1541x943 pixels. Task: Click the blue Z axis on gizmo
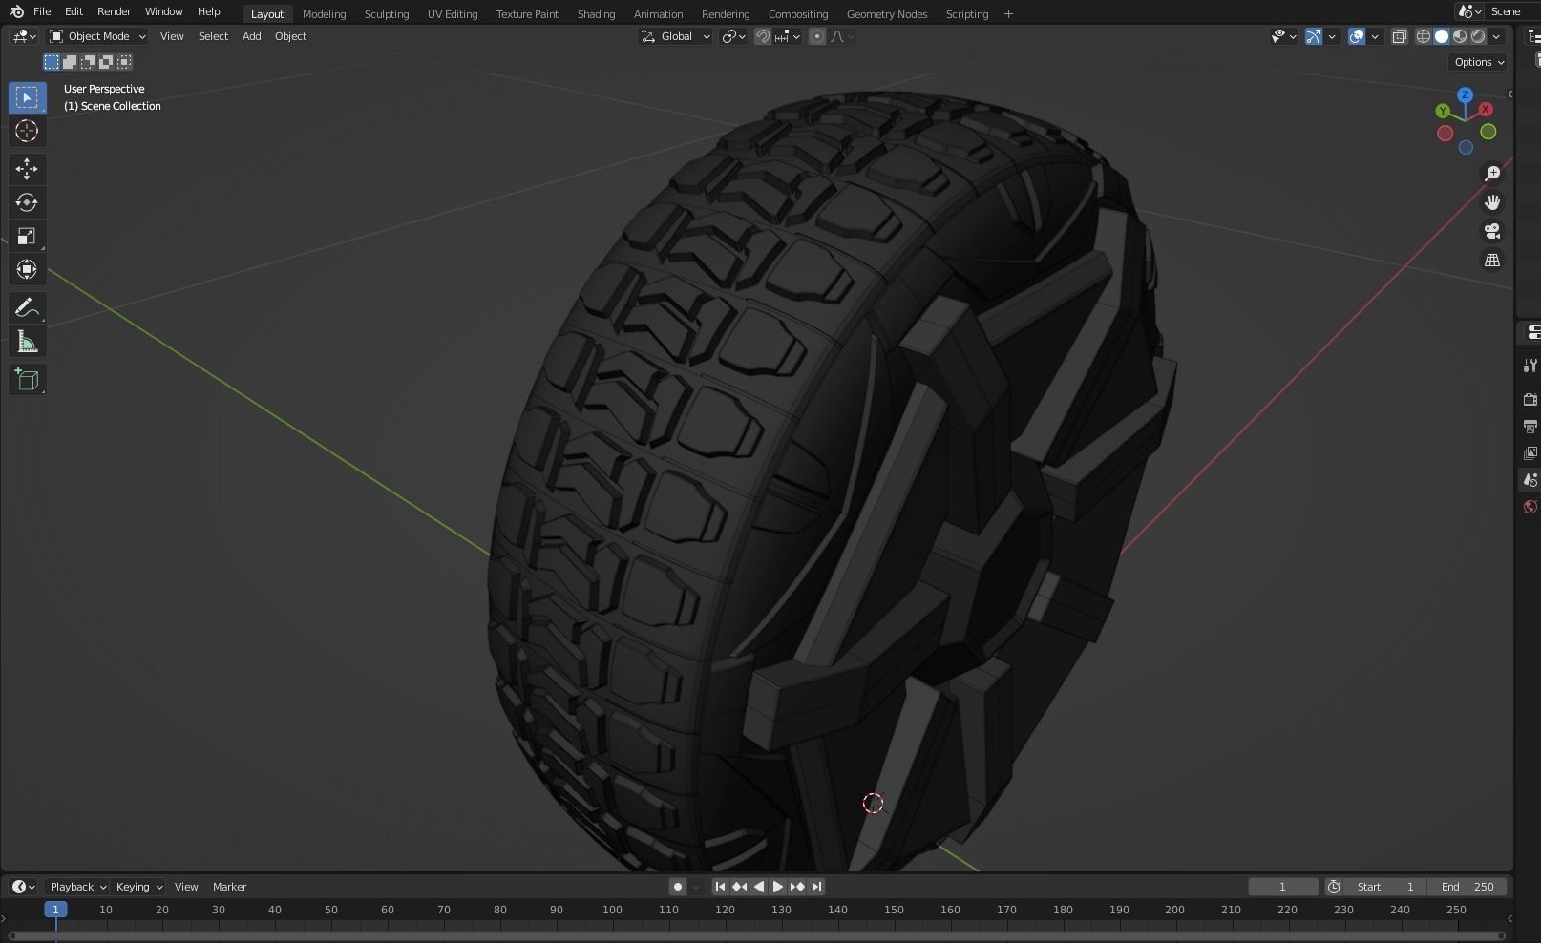(1465, 95)
